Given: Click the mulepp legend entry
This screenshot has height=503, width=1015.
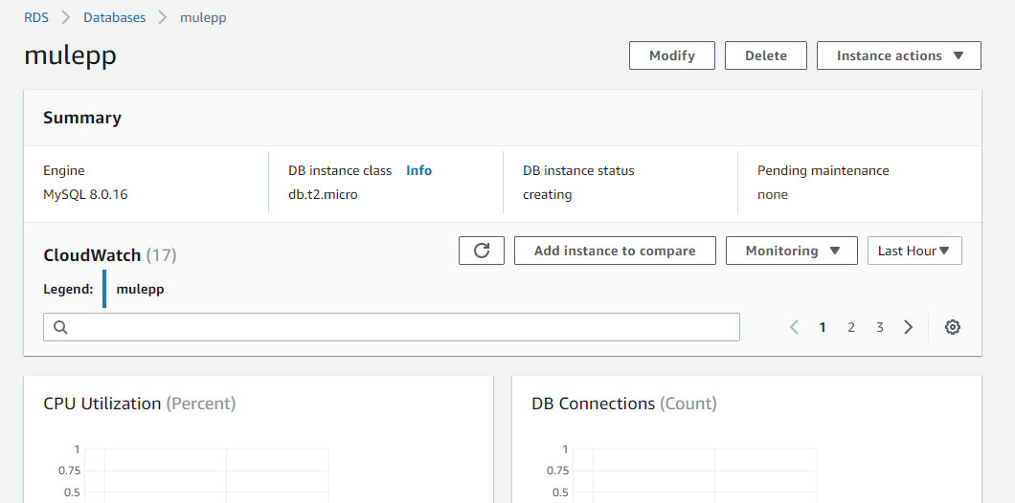Looking at the screenshot, I should [x=141, y=289].
